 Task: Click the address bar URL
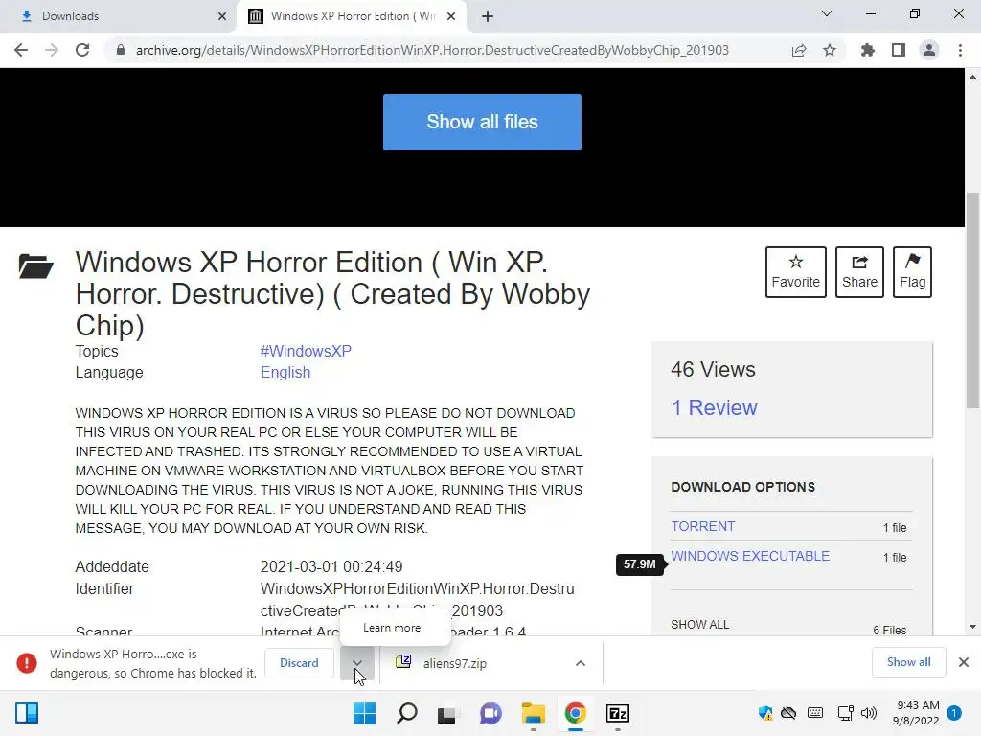point(432,50)
